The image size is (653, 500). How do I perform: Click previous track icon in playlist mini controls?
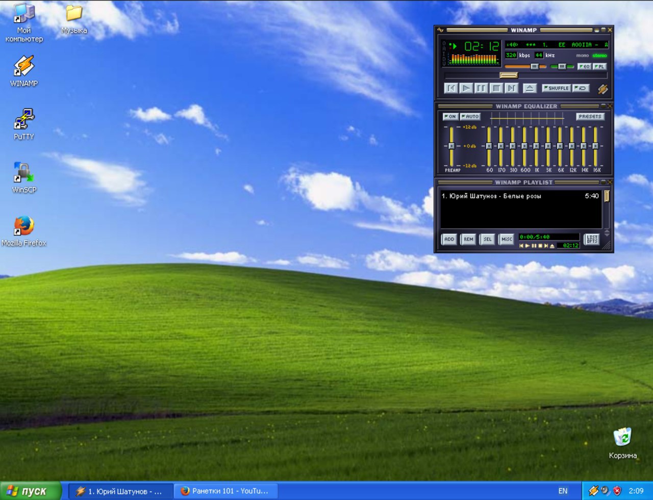point(521,246)
